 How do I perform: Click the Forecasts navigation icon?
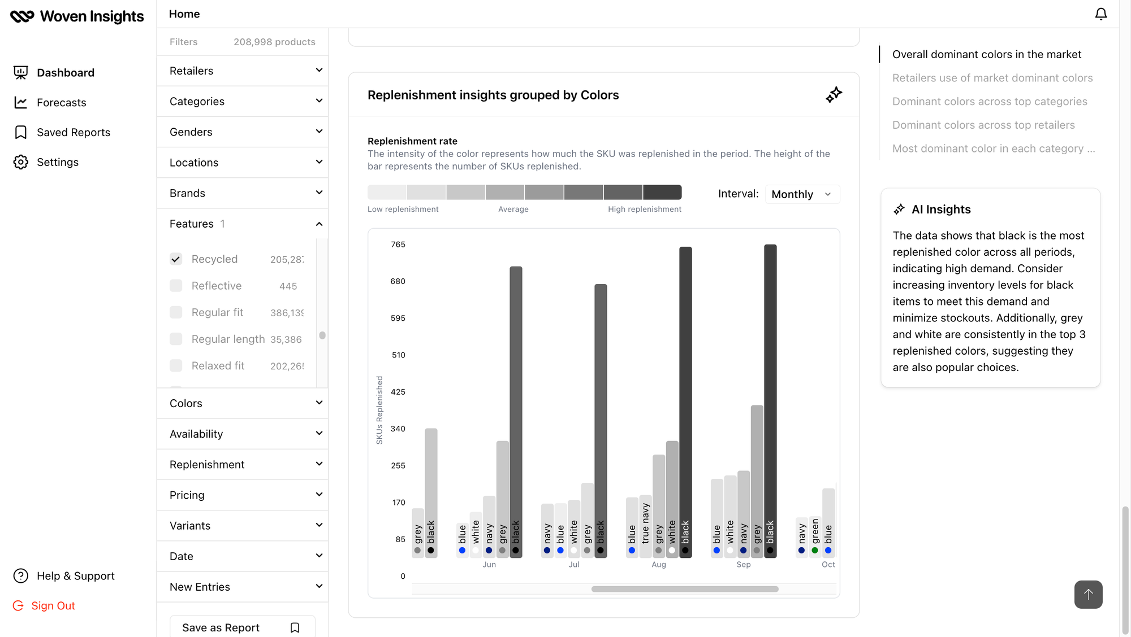pos(21,102)
